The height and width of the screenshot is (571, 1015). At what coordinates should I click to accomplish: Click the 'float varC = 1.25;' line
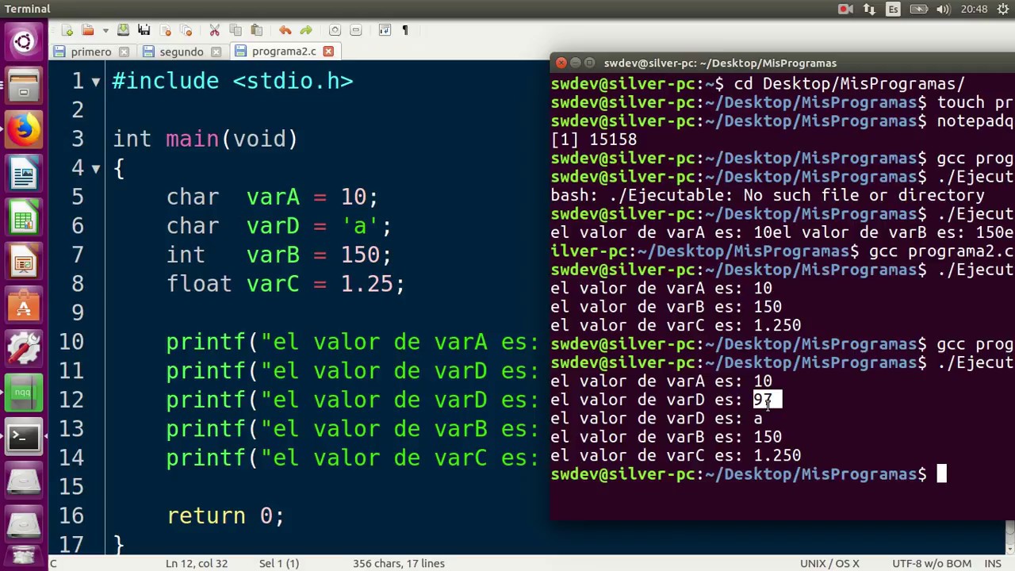coord(285,284)
